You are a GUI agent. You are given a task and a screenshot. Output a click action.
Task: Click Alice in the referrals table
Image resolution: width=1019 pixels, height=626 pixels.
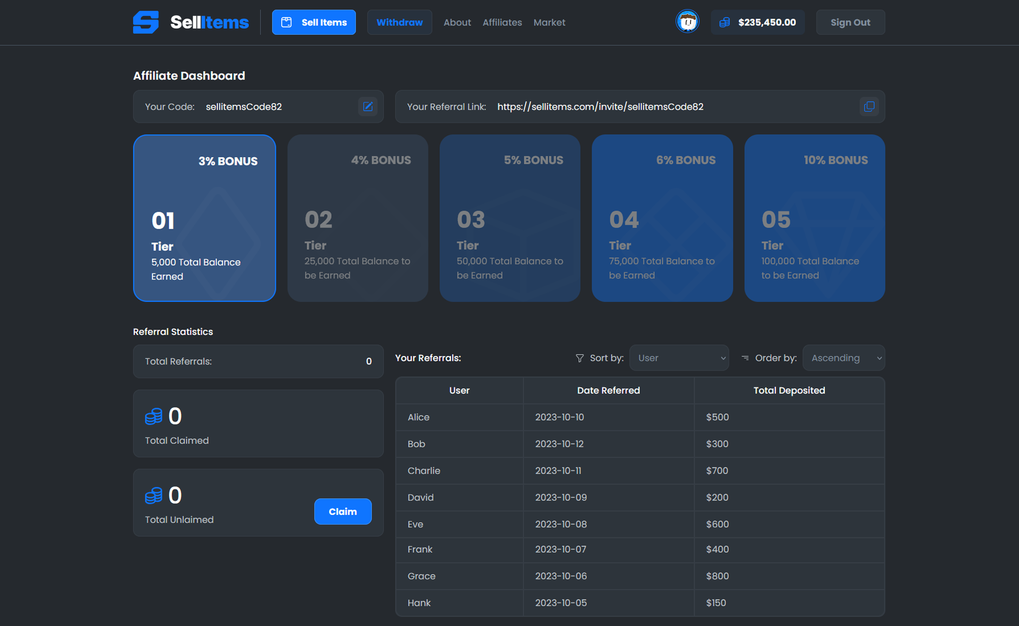coord(418,417)
